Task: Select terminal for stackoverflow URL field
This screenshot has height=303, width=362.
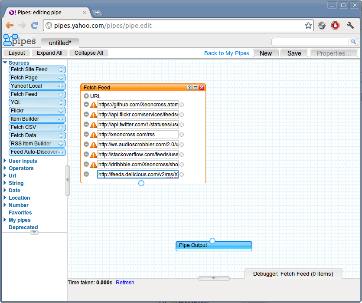Action: coord(182,155)
